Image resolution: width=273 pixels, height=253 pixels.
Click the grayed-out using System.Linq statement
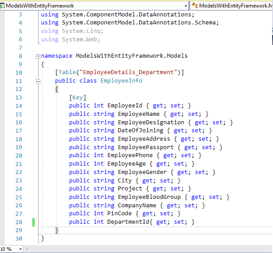click(x=72, y=31)
